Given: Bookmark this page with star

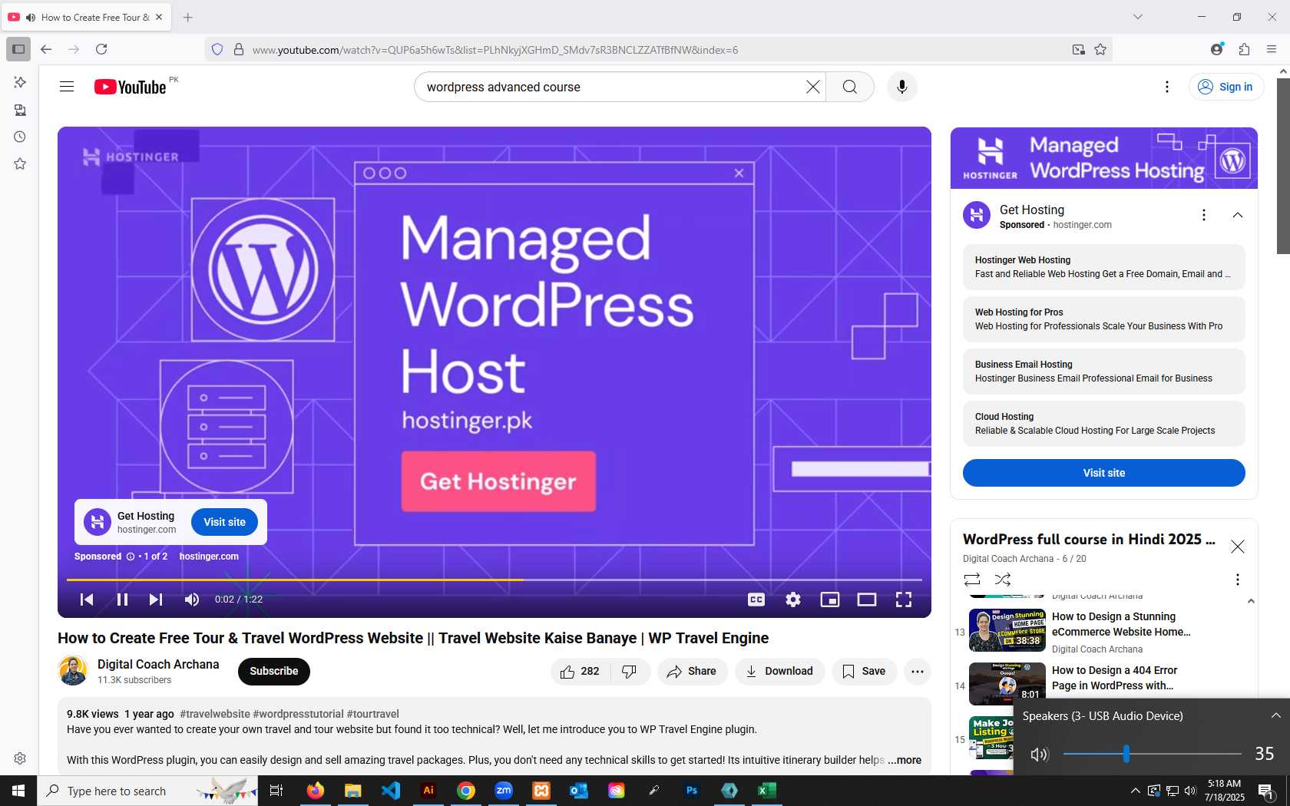Looking at the screenshot, I should pos(1100,50).
